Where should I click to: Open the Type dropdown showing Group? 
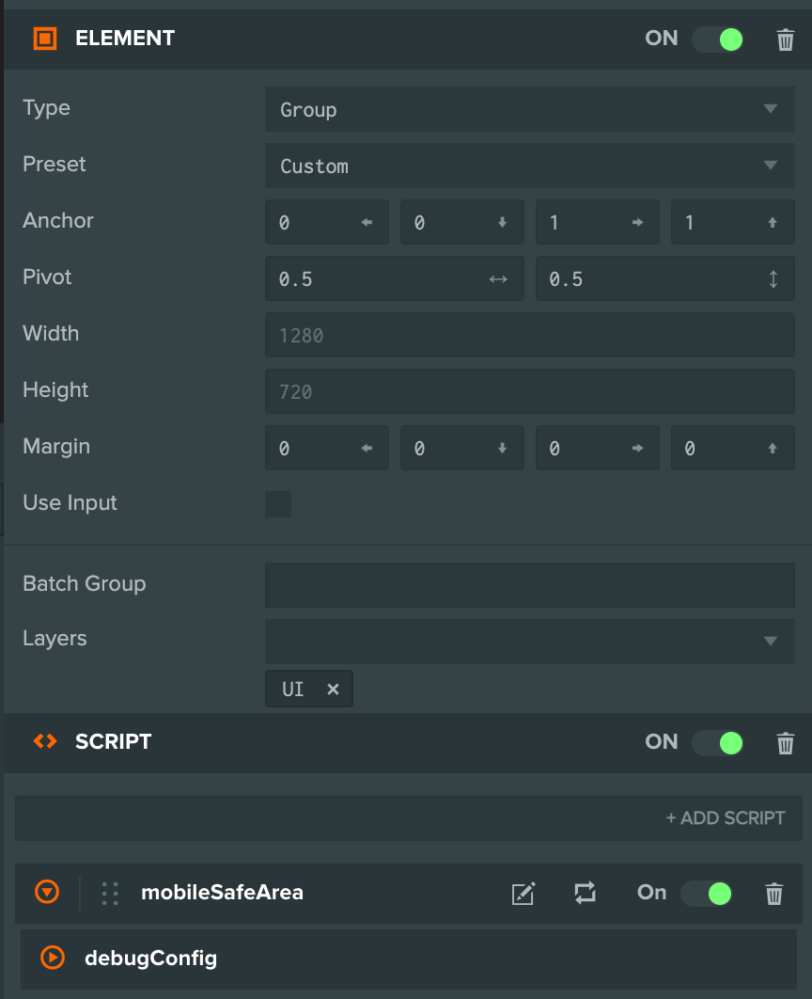(x=529, y=109)
